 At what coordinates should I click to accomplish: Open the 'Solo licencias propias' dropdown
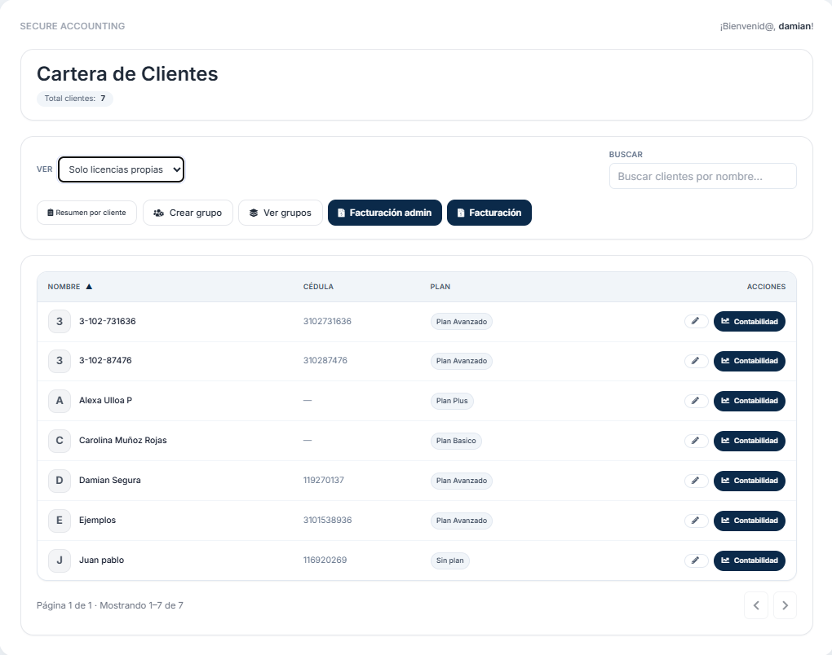(x=121, y=169)
